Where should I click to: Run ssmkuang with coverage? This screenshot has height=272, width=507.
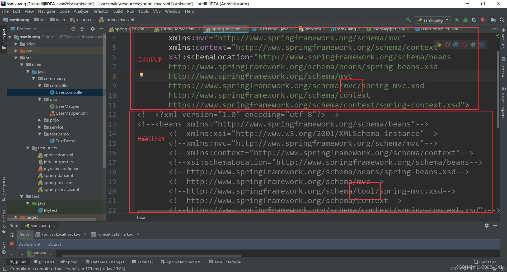[474, 20]
